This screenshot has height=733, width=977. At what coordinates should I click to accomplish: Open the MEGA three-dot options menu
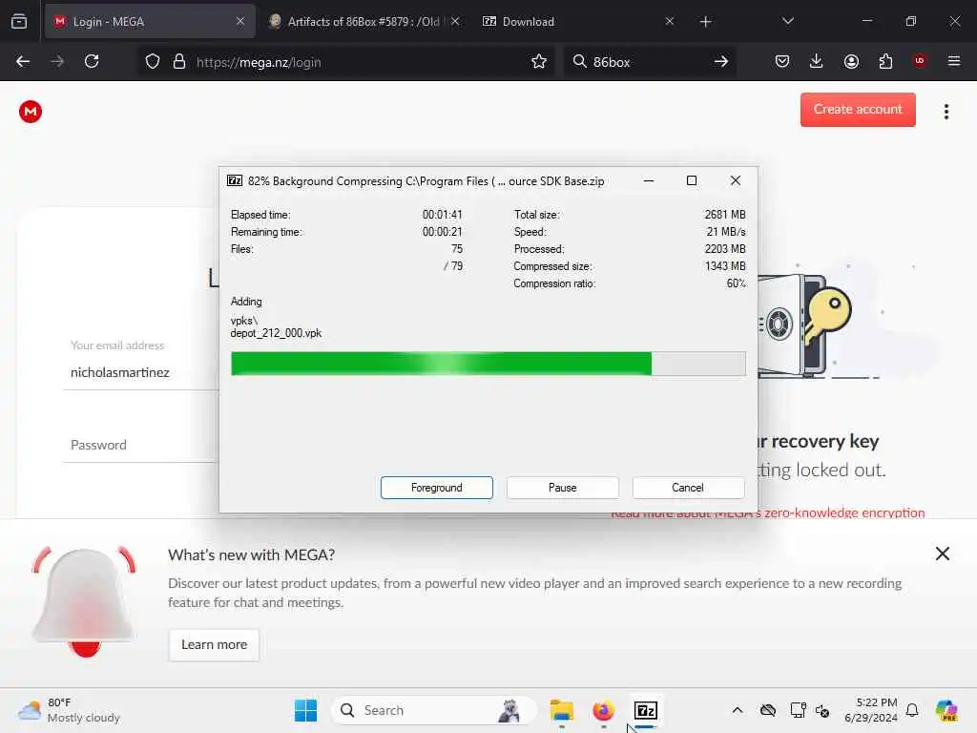[946, 112]
